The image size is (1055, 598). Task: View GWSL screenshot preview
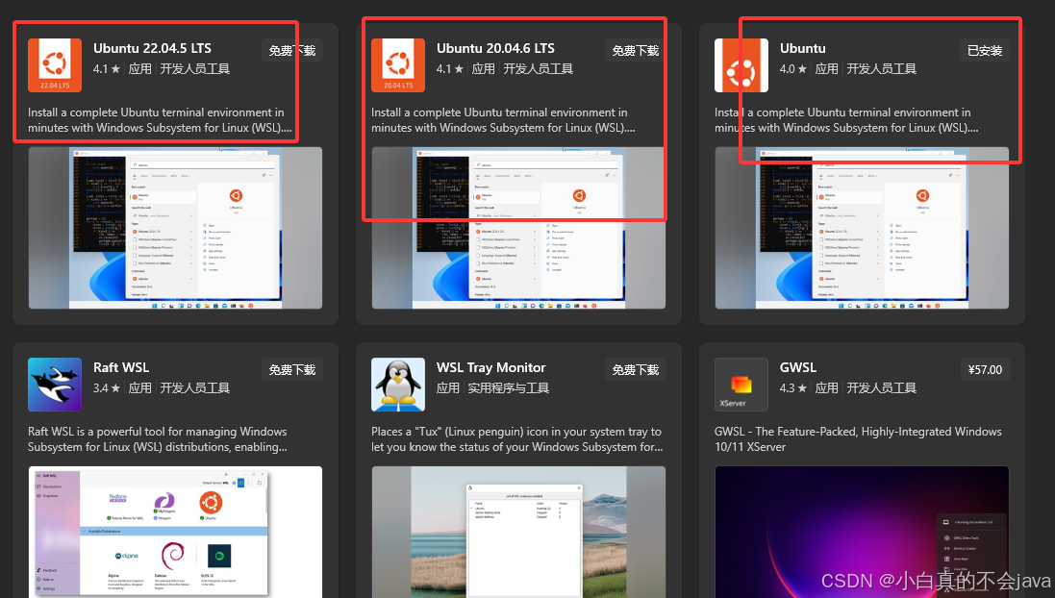pos(862,532)
